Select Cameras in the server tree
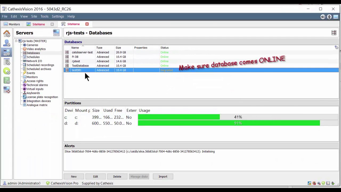The width and height of the screenshot is (341, 192). click(32, 45)
